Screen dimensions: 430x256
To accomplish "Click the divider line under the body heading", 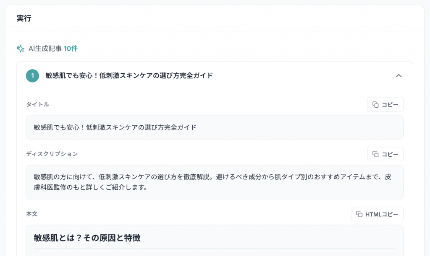I will pos(214,249).
